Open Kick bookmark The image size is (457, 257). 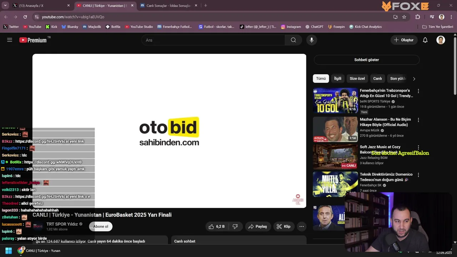(51, 27)
